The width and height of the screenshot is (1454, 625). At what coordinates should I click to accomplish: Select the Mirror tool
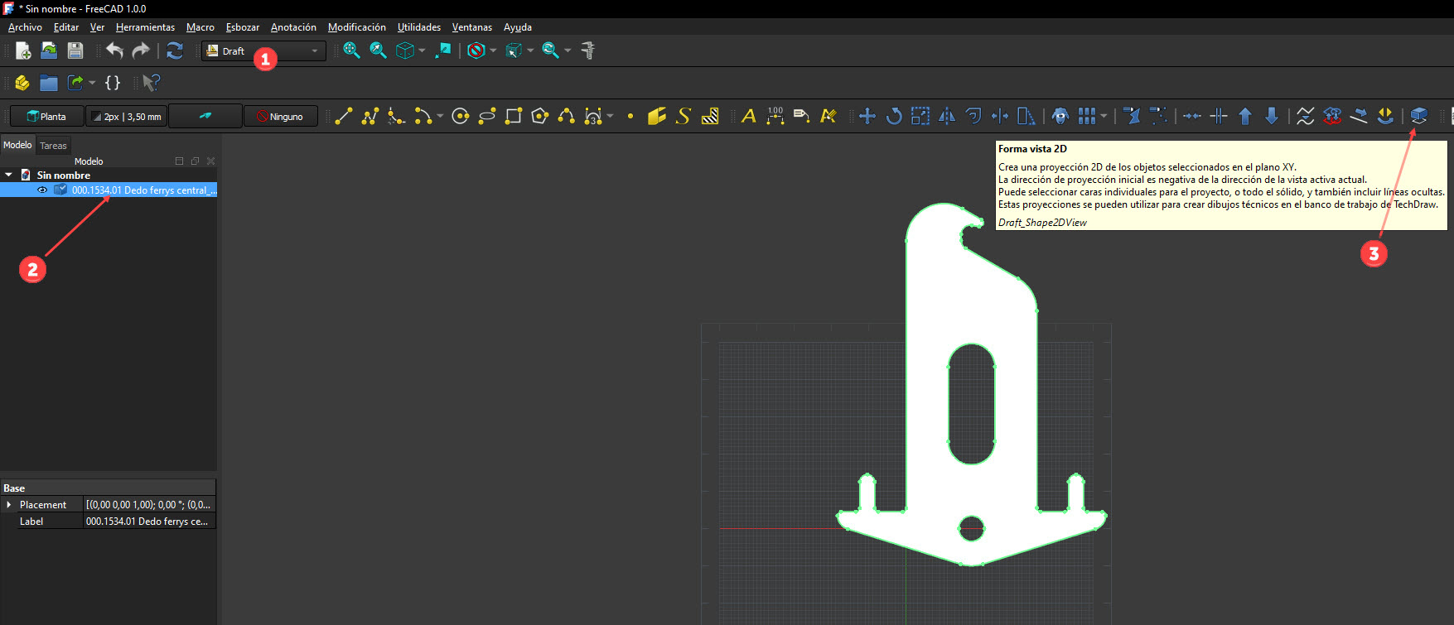pyautogui.click(x=947, y=117)
